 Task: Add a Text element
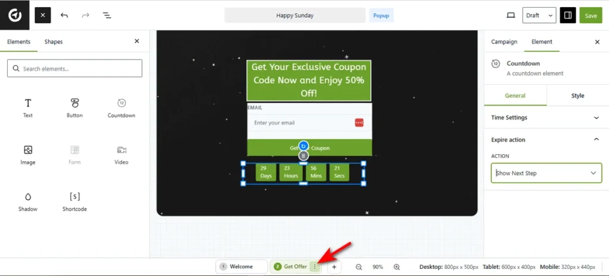click(28, 108)
